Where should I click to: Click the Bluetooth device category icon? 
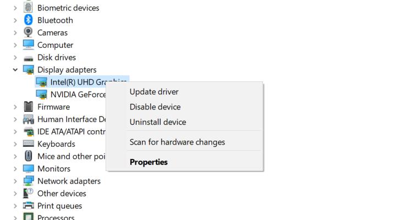28,20
